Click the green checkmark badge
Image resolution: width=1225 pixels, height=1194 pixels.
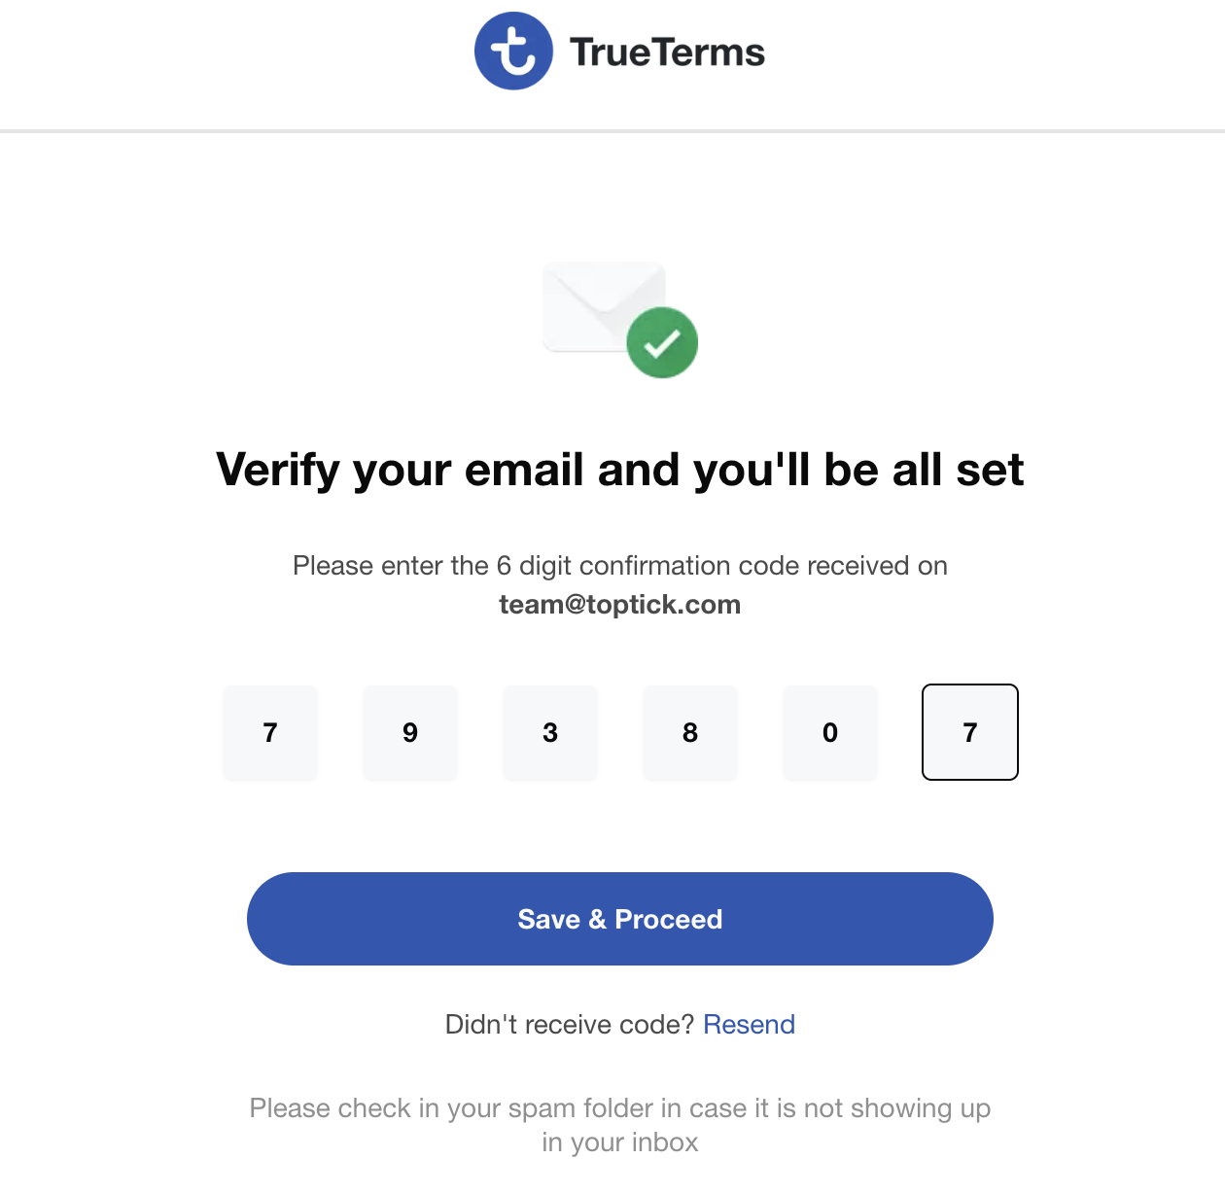(662, 342)
